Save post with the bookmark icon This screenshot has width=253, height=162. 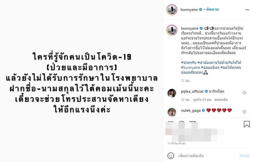[x=246, y=124]
